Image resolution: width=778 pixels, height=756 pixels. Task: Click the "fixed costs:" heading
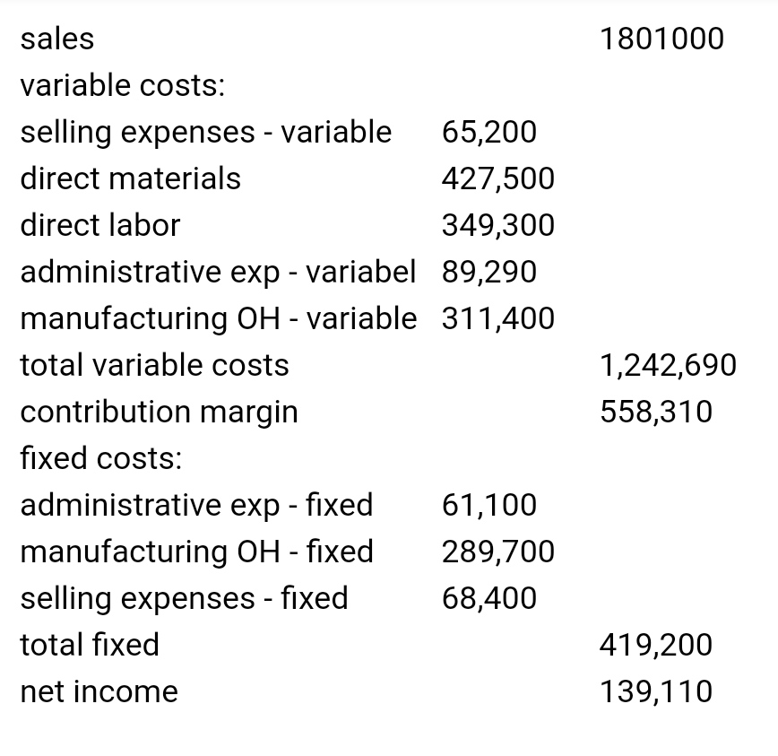100,458
